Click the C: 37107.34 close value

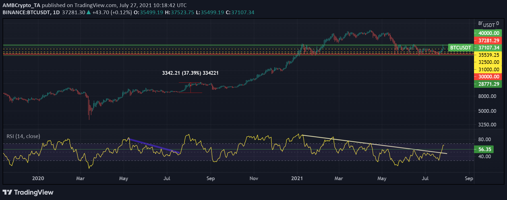click(x=240, y=12)
